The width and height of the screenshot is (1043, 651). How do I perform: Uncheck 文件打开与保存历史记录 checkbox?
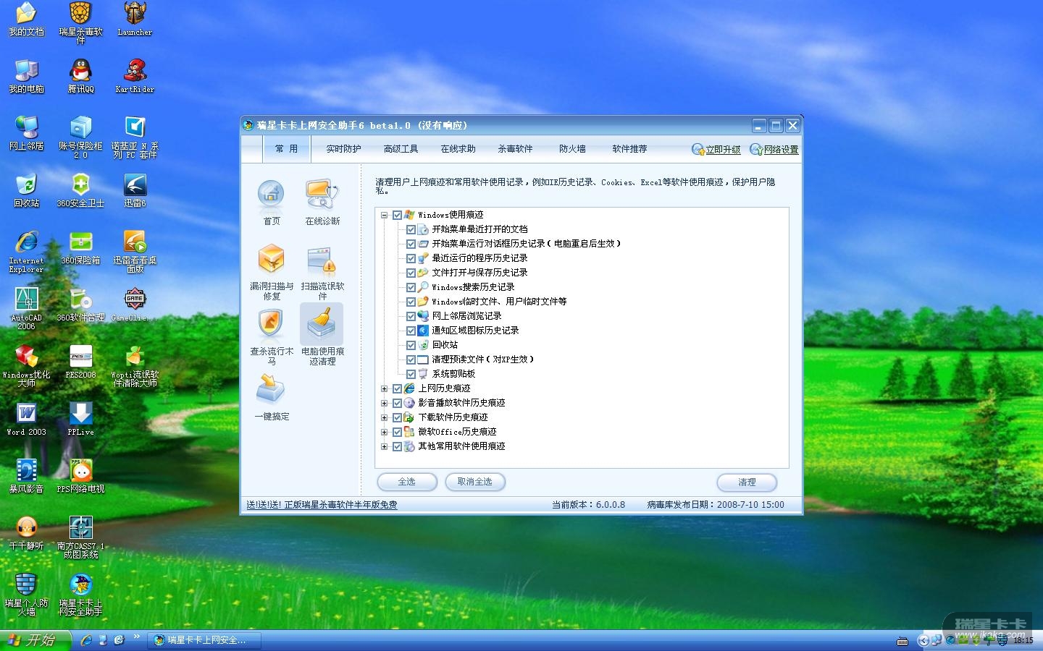[x=411, y=273]
